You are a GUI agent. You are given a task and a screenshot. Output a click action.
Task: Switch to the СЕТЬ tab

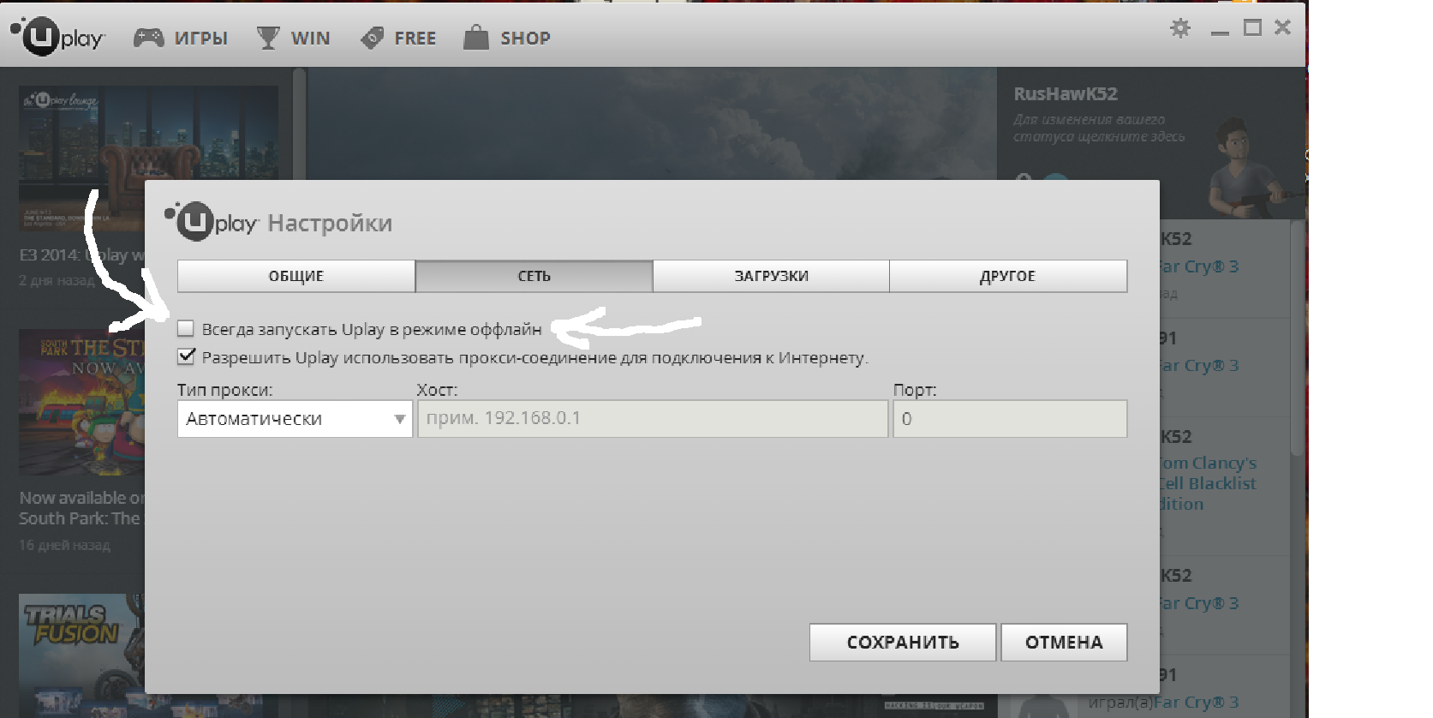pos(534,276)
